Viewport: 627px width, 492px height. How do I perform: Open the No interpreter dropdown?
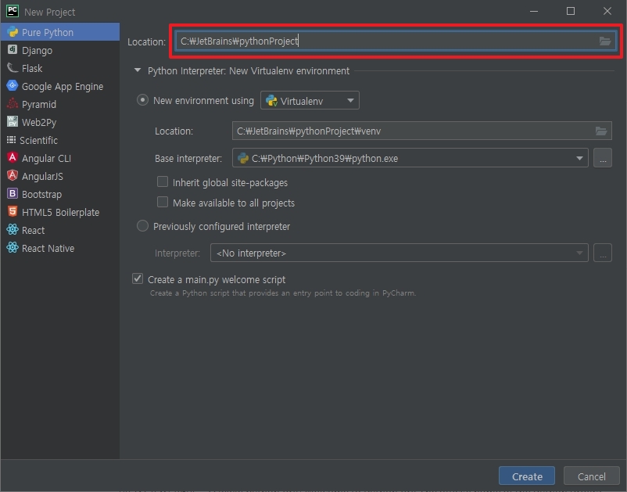tap(399, 253)
